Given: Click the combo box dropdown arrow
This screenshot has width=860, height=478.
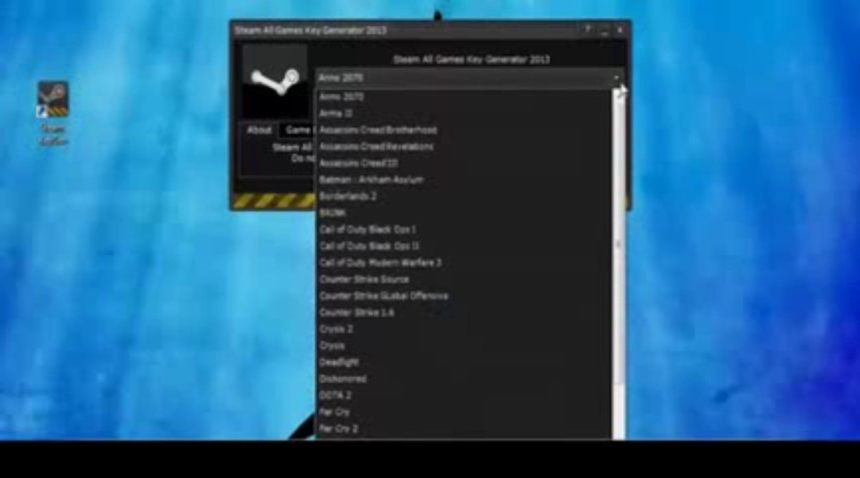Looking at the screenshot, I should (x=617, y=78).
